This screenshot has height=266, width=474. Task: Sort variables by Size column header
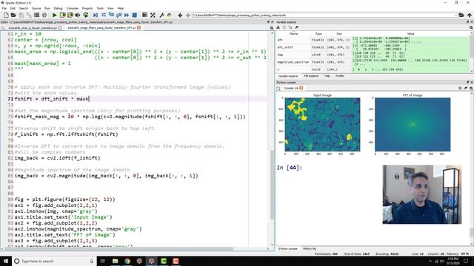coord(339,34)
